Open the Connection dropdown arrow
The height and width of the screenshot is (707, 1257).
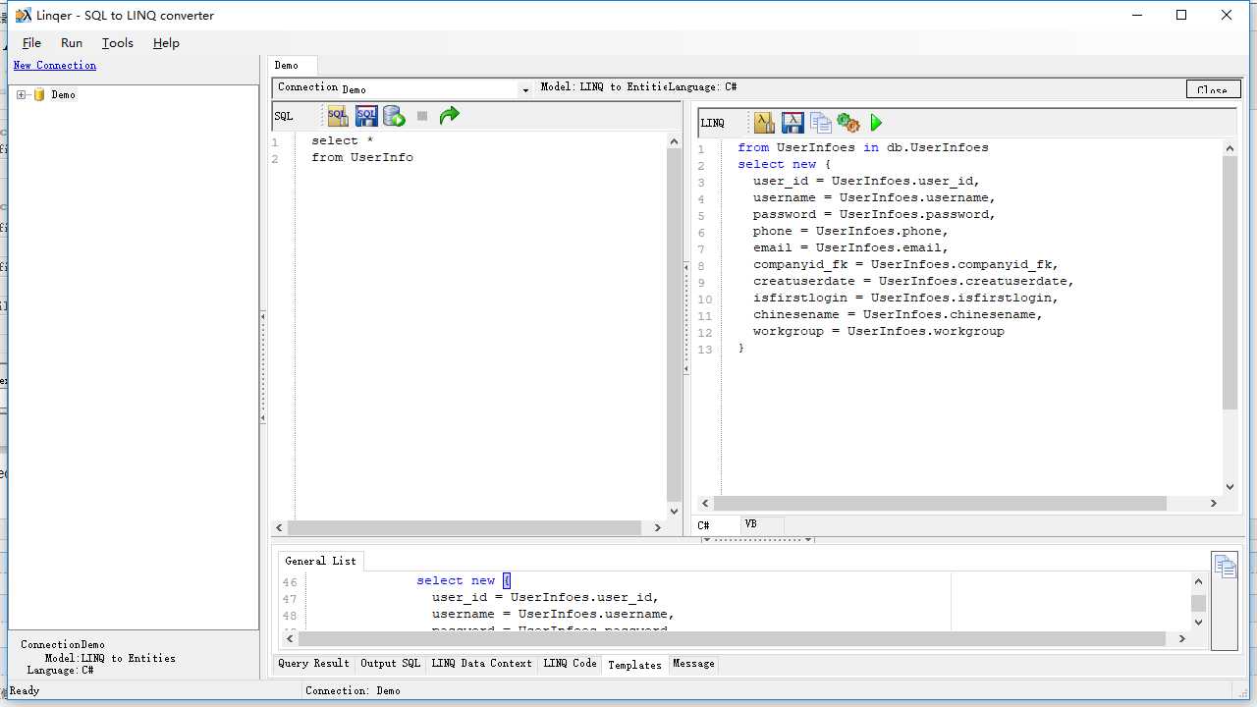pyautogui.click(x=525, y=89)
